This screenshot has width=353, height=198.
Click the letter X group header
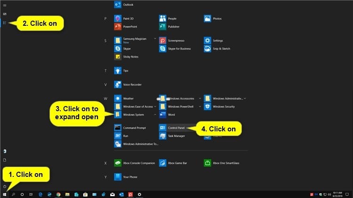[105, 163]
